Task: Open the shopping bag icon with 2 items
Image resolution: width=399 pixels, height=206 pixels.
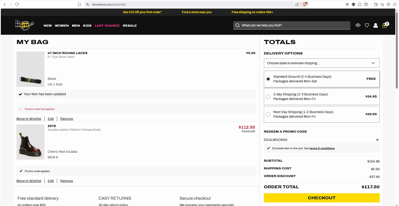Action: point(385,25)
